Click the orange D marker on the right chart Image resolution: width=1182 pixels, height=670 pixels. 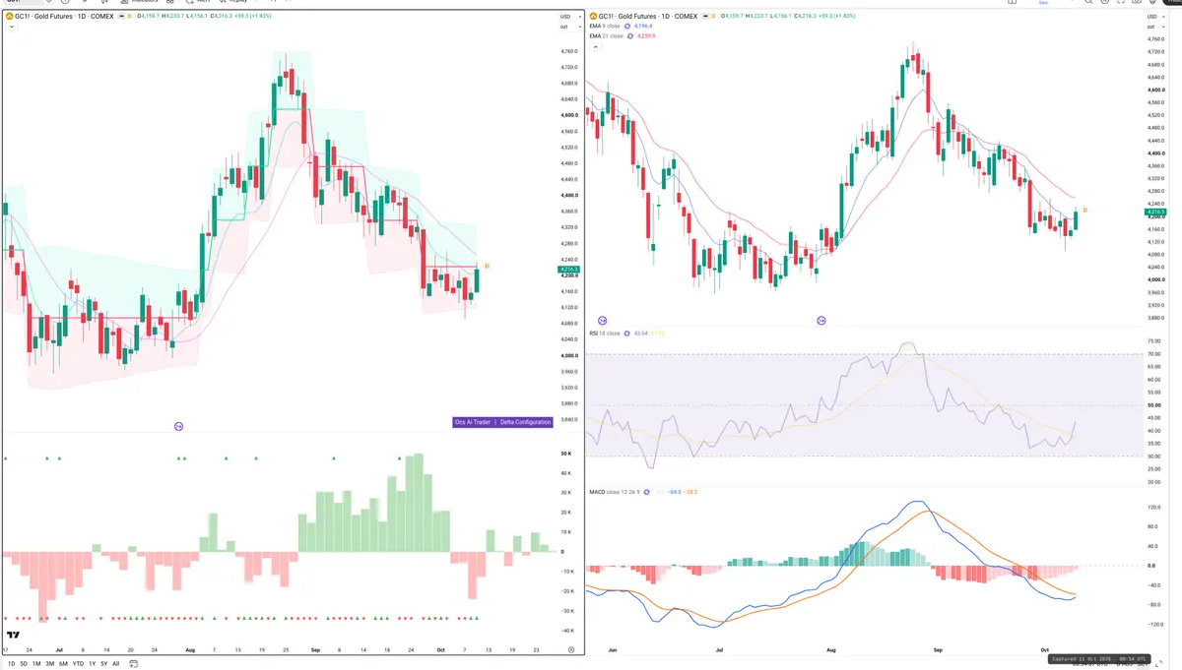(1084, 210)
